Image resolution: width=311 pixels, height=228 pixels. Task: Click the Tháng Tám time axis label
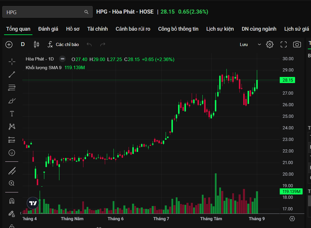click(x=211, y=219)
